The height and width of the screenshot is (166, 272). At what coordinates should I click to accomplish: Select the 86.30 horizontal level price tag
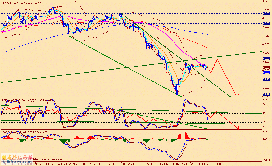(266, 23)
